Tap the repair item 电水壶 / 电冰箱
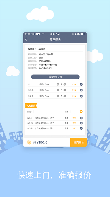Viewport: 110px width, 197px height. coord(46,54)
